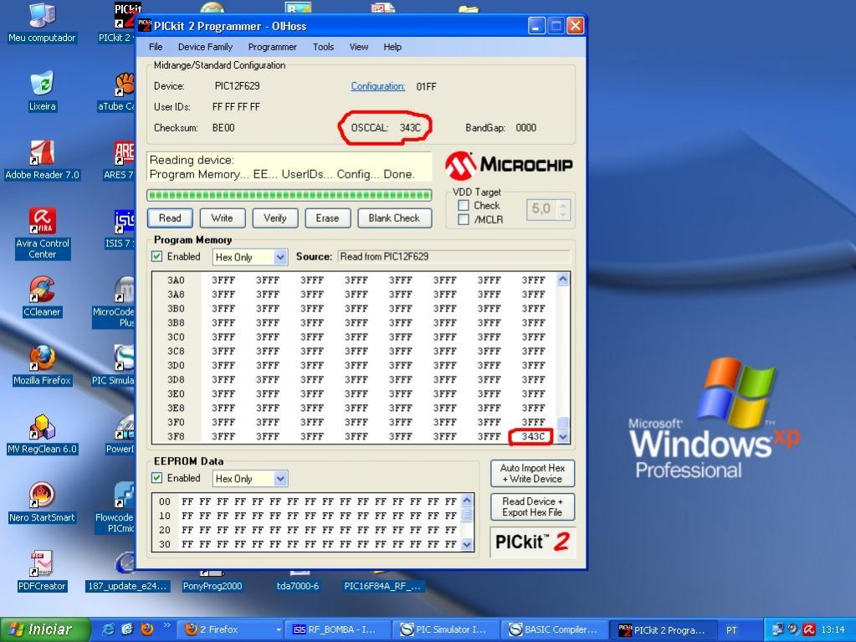
Task: Launch Adobe Reader 7.0 desktop shortcut
Action: tap(42, 159)
